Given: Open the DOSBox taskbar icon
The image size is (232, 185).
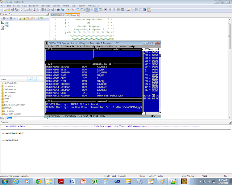Looking at the screenshot, I should (184, 181).
